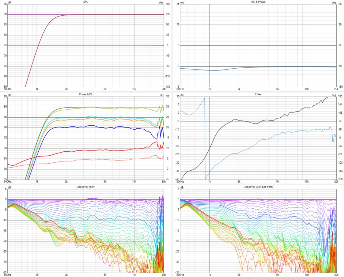Click the cyan curve in Power & DI chart

point(101,117)
